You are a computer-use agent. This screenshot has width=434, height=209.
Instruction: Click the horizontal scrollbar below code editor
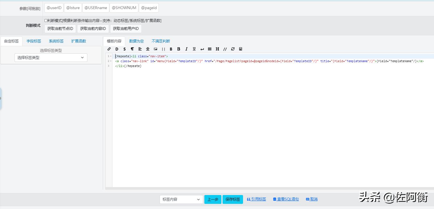270,188
